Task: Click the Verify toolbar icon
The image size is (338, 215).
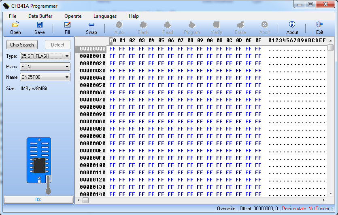Action: click(x=216, y=25)
